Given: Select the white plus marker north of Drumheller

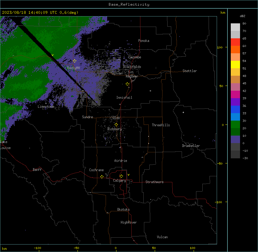Looking at the screenshot, I should point(183,112).
